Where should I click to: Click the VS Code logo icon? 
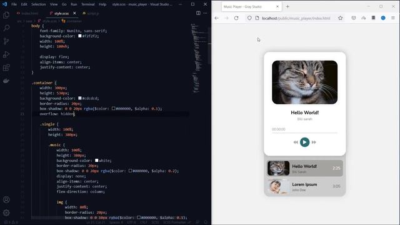pyautogui.click(x=4, y=4)
